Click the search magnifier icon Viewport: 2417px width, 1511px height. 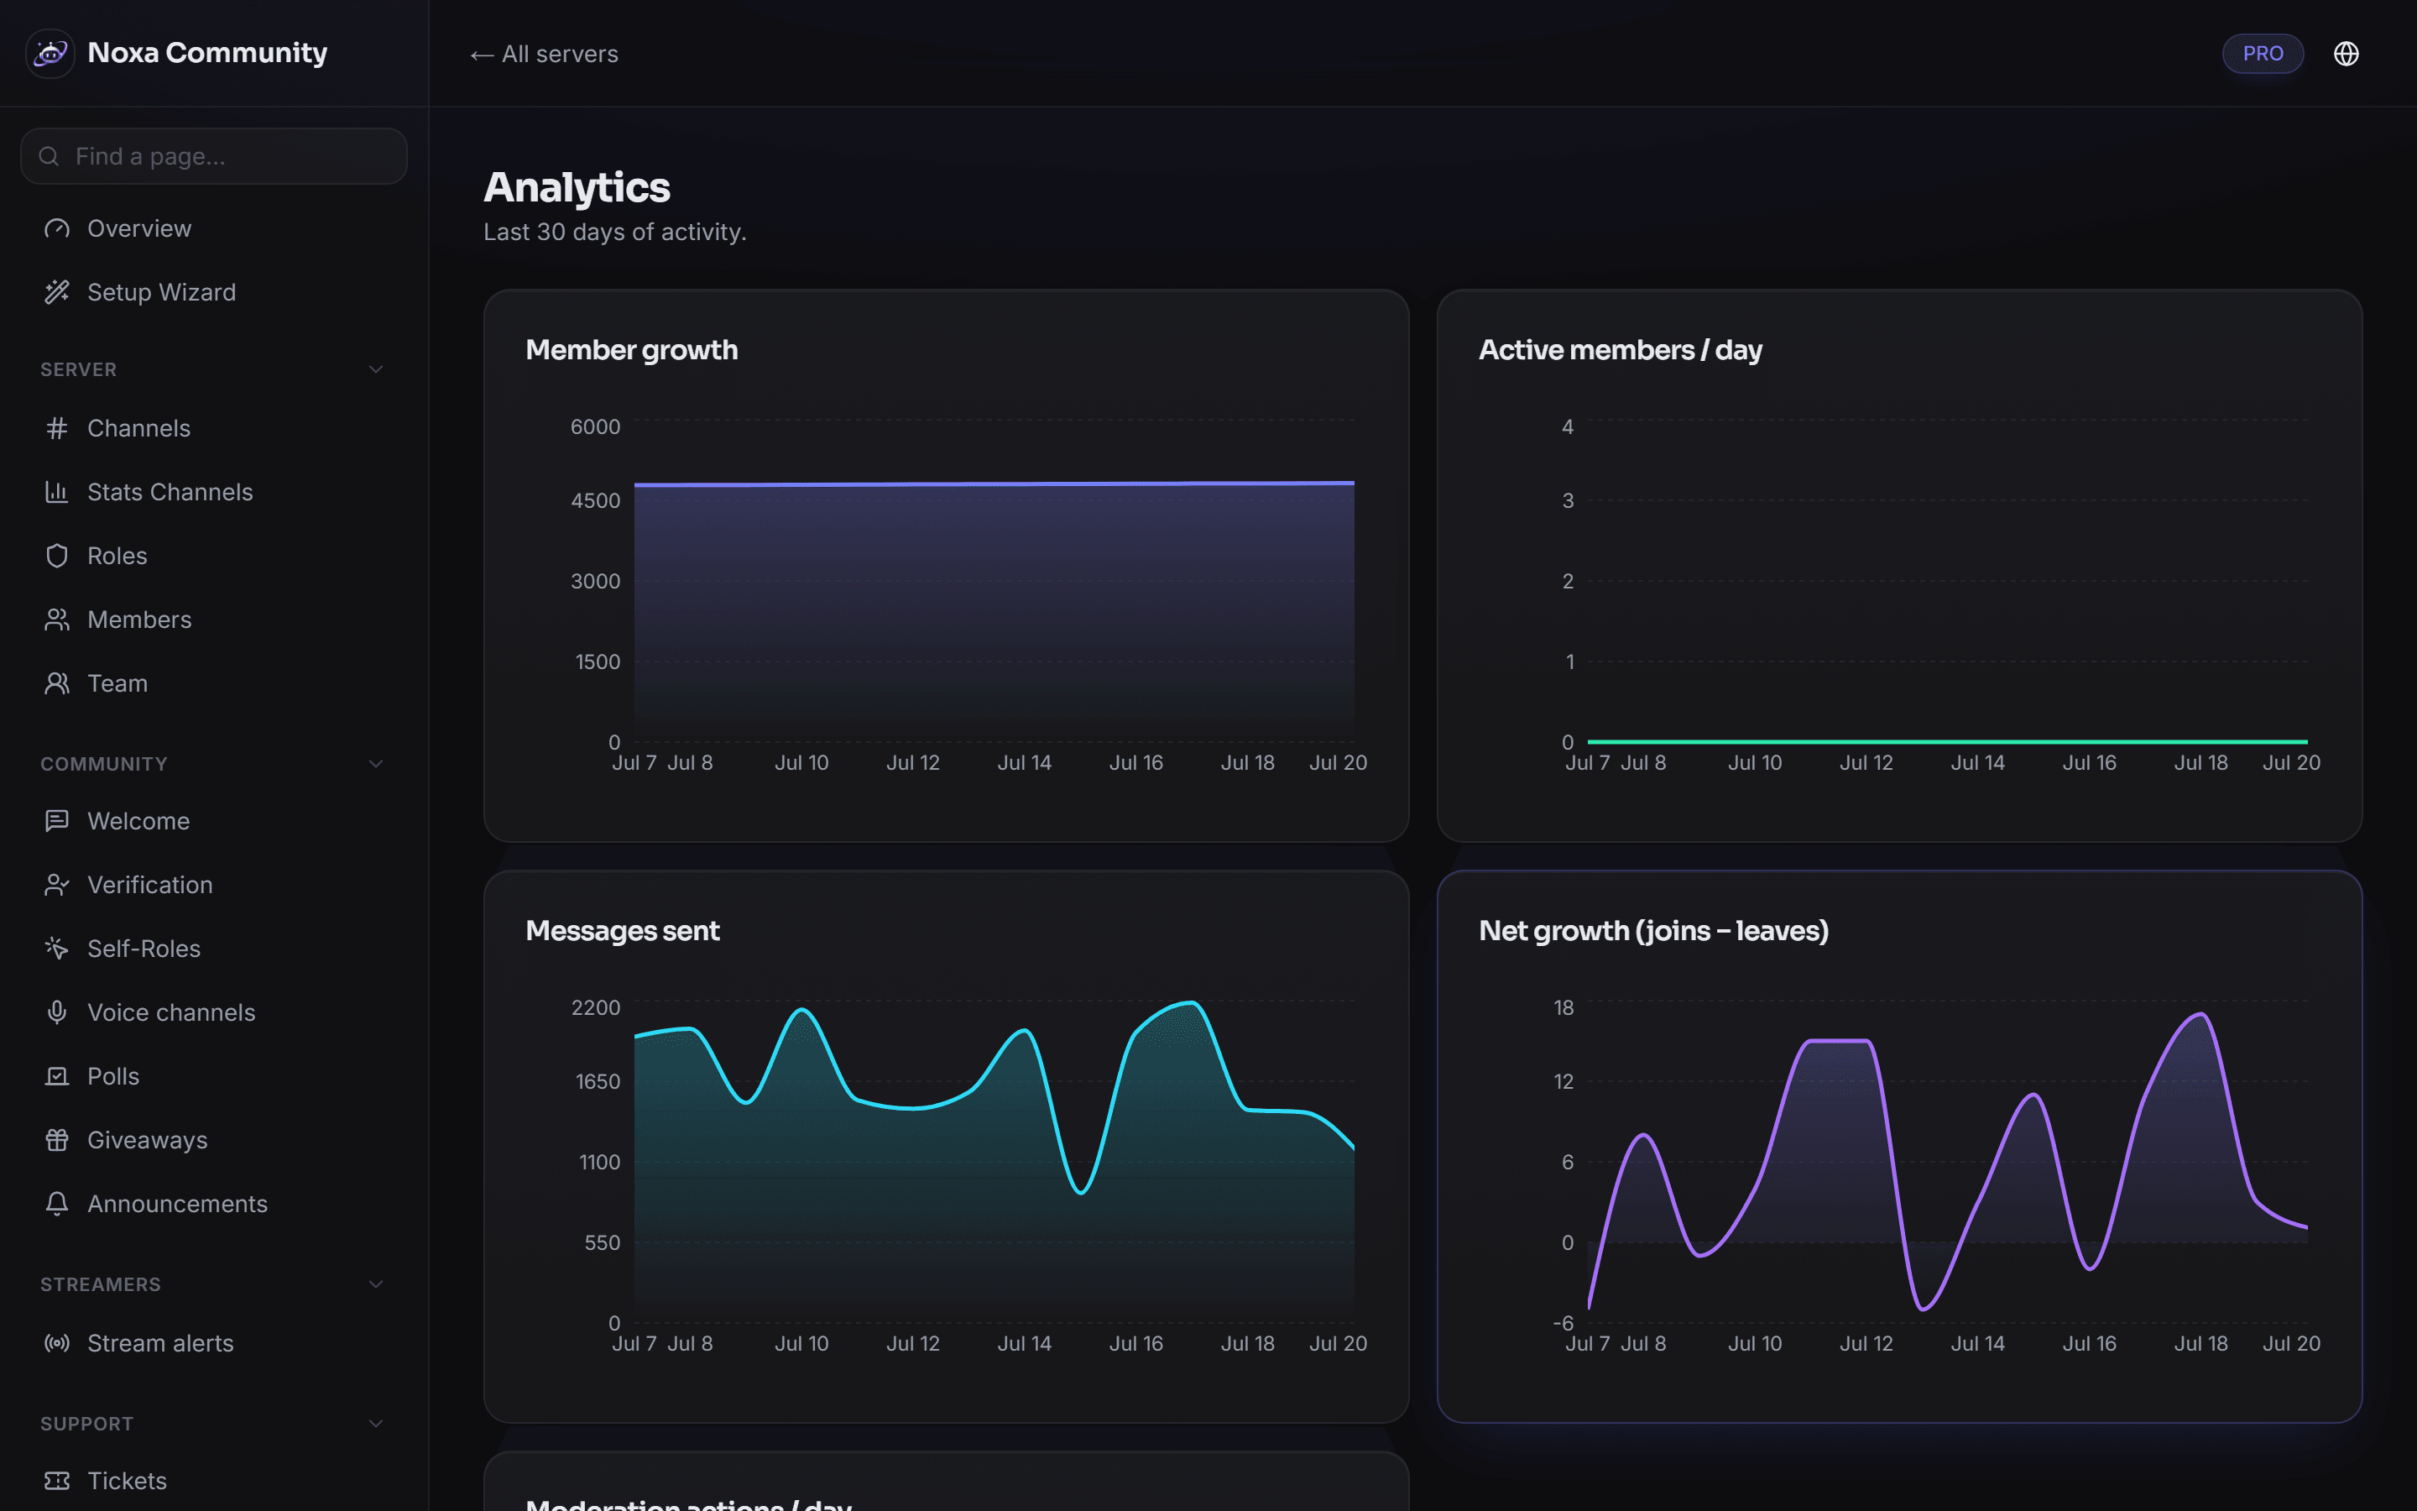pos(48,157)
